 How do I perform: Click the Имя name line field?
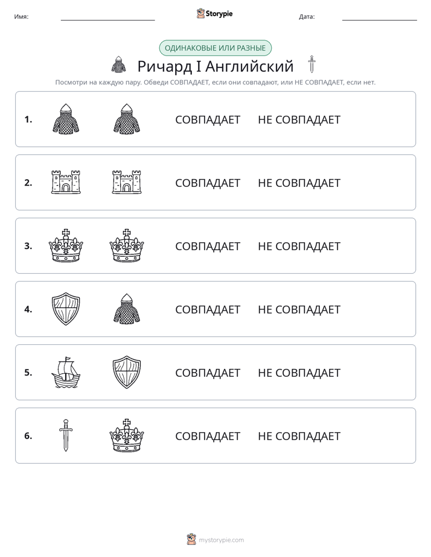pos(107,17)
